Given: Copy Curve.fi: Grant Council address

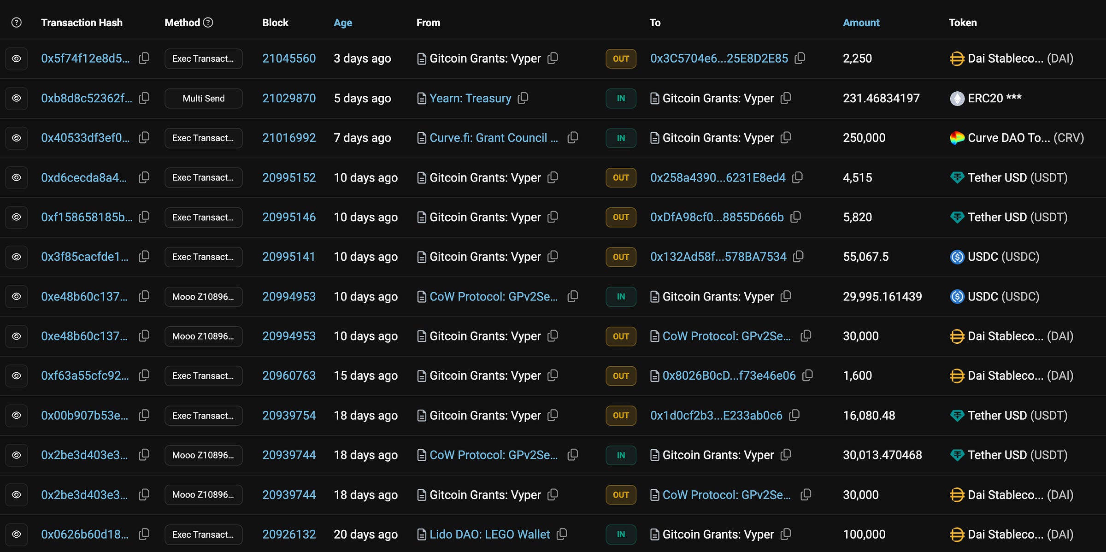Looking at the screenshot, I should pyautogui.click(x=573, y=137).
